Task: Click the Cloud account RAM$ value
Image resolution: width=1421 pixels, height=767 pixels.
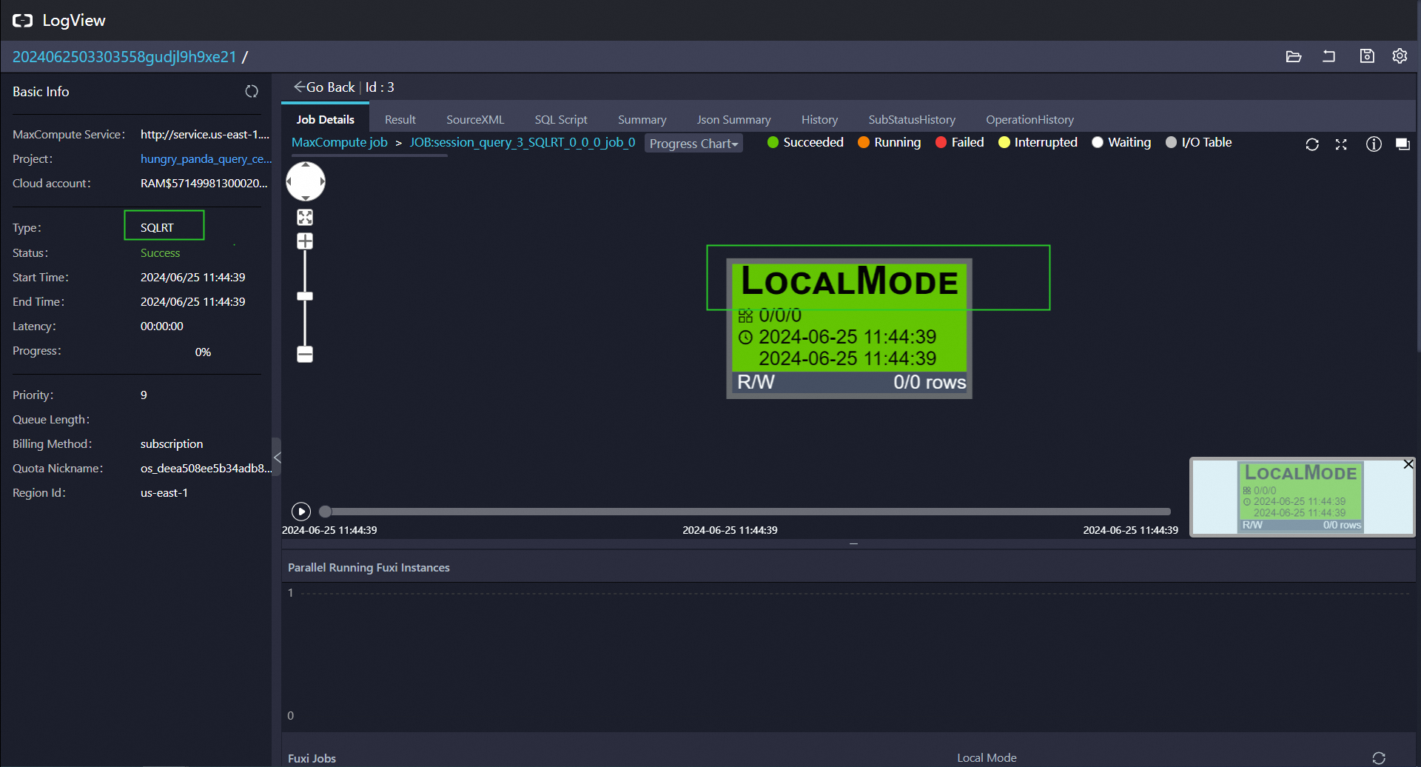Action: [204, 183]
